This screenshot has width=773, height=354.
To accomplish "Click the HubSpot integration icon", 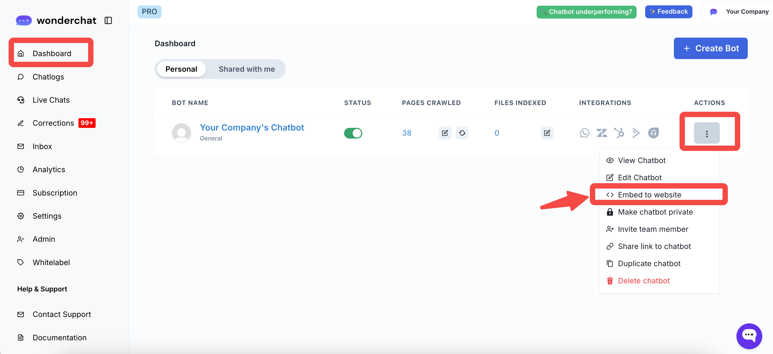I will (619, 133).
